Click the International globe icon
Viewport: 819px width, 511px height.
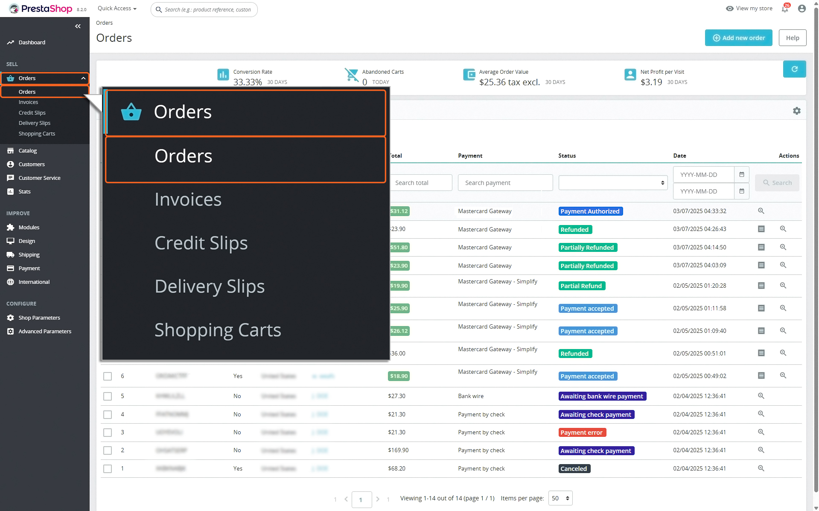(x=10, y=282)
